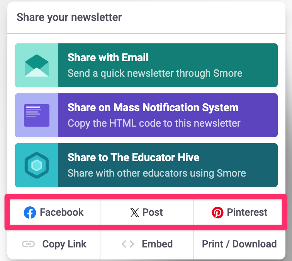Open the Print / Download option

tap(239, 244)
